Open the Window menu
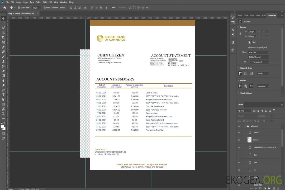Image resolution: width=285 pixels, height=190 pixels. pyautogui.click(x=64, y=2)
